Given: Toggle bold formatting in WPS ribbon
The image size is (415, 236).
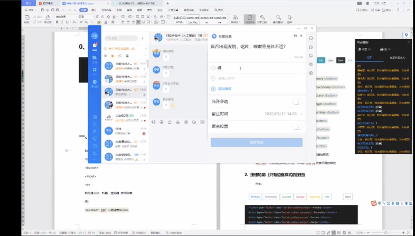Looking at the screenshot, I should click(x=57, y=22).
